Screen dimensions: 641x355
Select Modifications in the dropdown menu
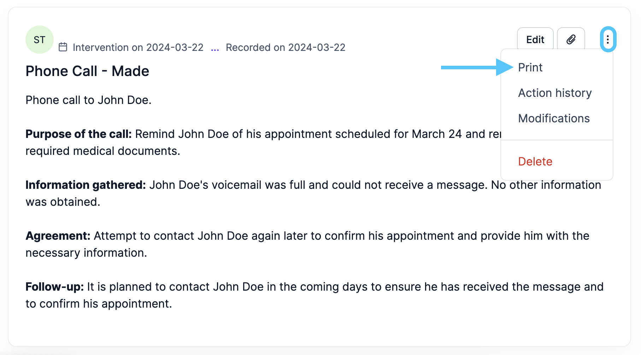554,118
